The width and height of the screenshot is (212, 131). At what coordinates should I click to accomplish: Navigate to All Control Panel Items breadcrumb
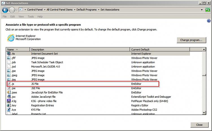click(59, 10)
